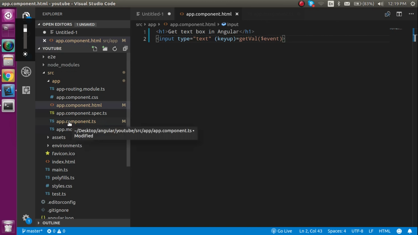Open the Manage gear in activity bar
The image size is (418, 235).
click(x=26, y=218)
